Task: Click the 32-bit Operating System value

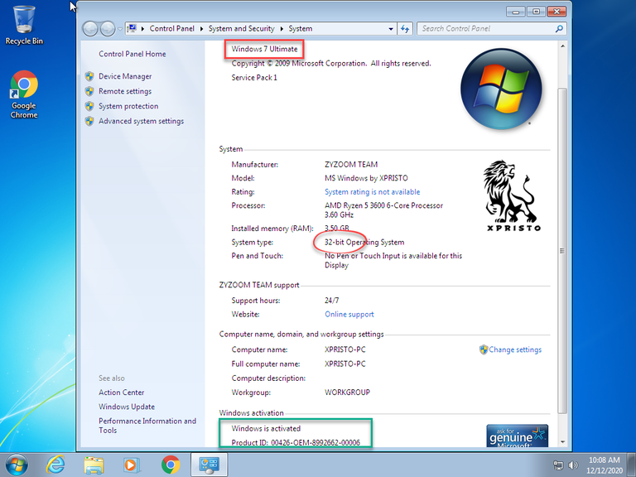Action: [x=364, y=242]
